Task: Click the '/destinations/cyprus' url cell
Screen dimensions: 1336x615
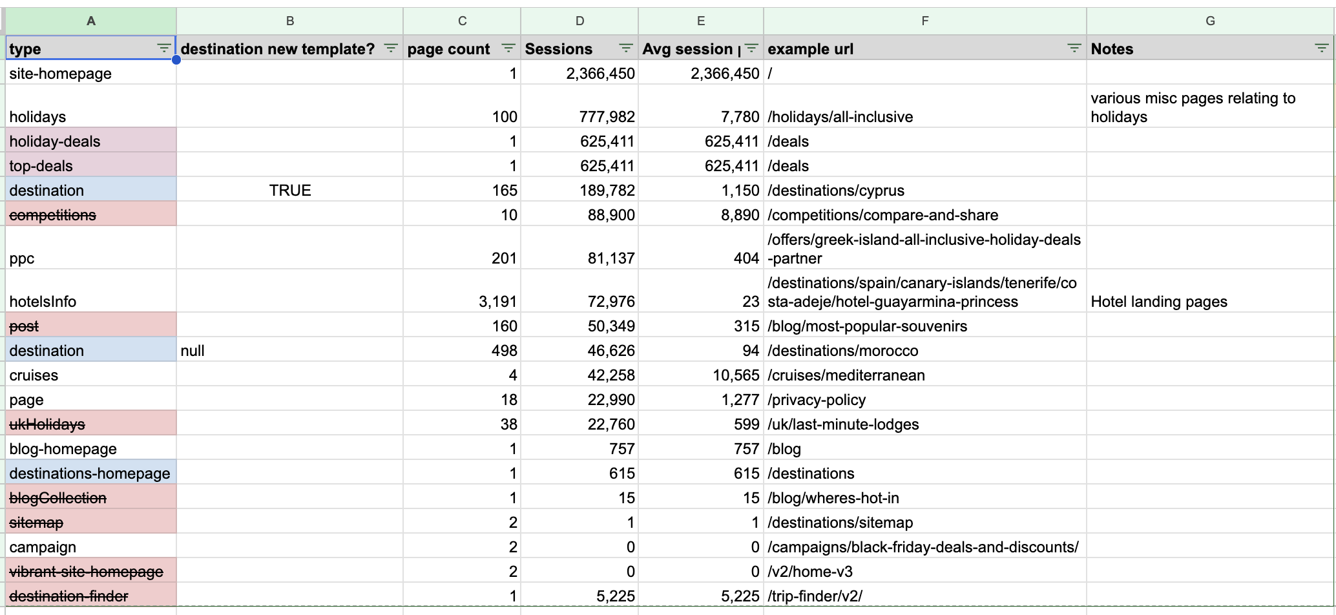Action: tap(925, 190)
